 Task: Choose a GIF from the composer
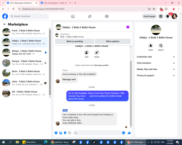click(x=70, y=133)
